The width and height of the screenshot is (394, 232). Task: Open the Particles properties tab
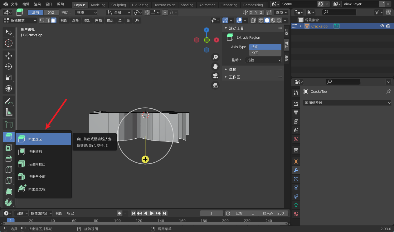[296, 179]
